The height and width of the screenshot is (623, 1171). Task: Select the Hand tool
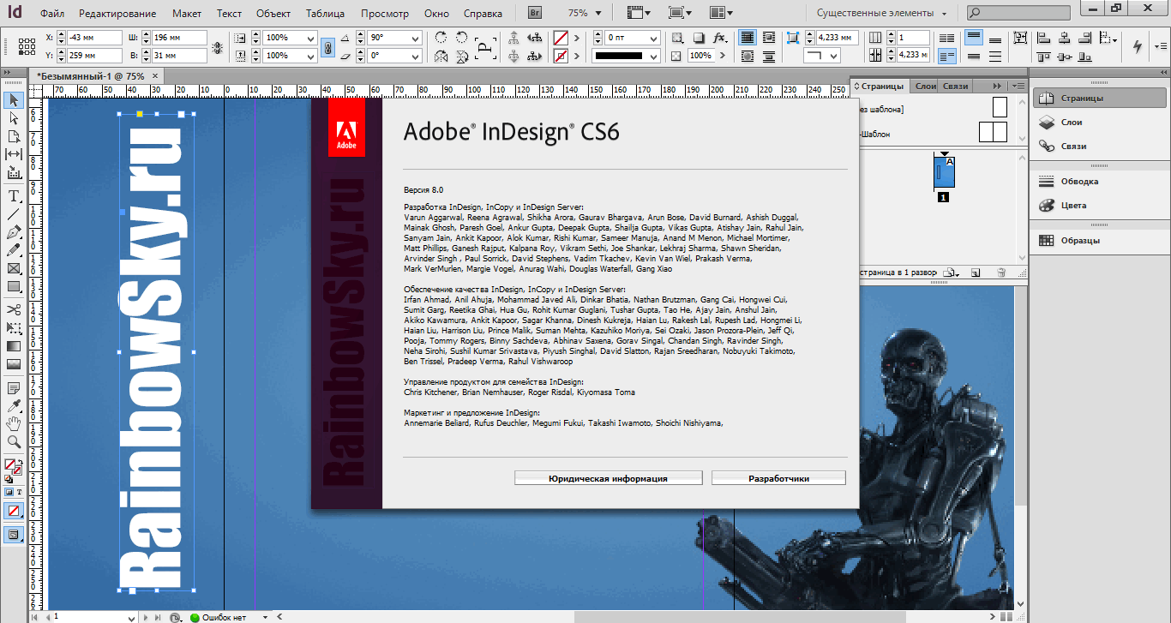[x=14, y=423]
